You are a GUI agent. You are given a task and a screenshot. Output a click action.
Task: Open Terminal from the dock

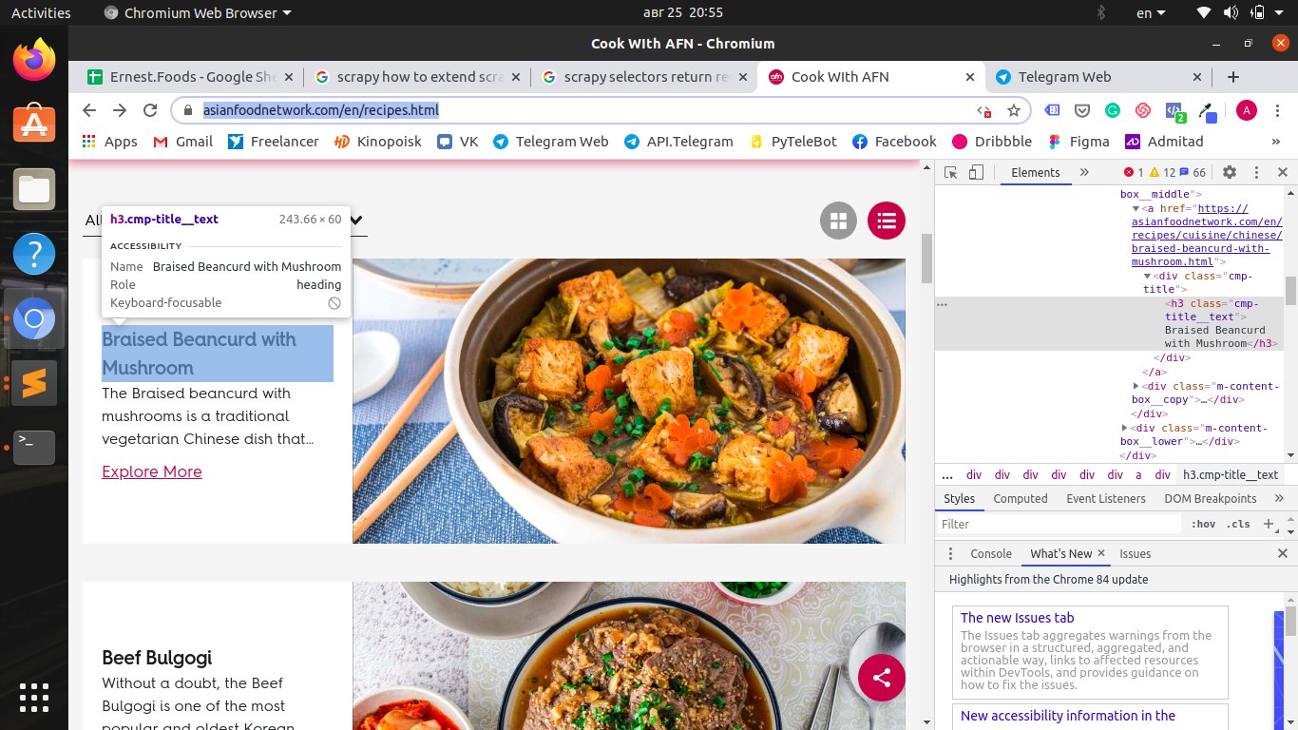pyautogui.click(x=34, y=448)
